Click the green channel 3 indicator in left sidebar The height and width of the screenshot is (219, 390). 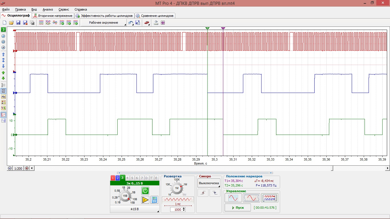tap(3, 29)
